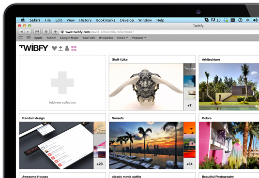Open the Awesome Houses collection title
The width and height of the screenshot is (259, 178).
(x=35, y=177)
